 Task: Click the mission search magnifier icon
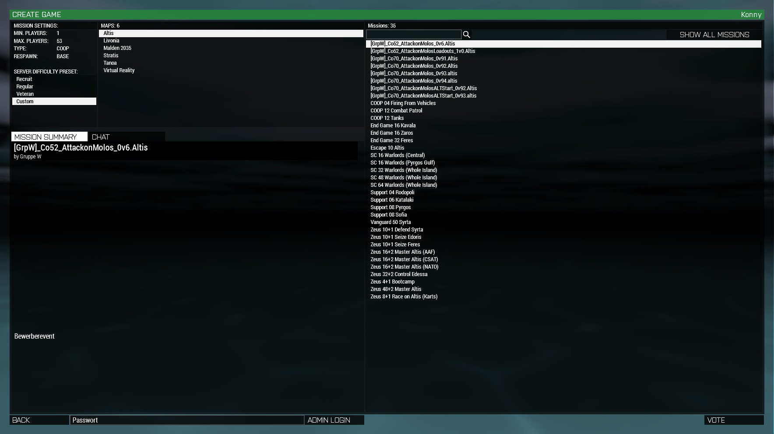click(466, 35)
